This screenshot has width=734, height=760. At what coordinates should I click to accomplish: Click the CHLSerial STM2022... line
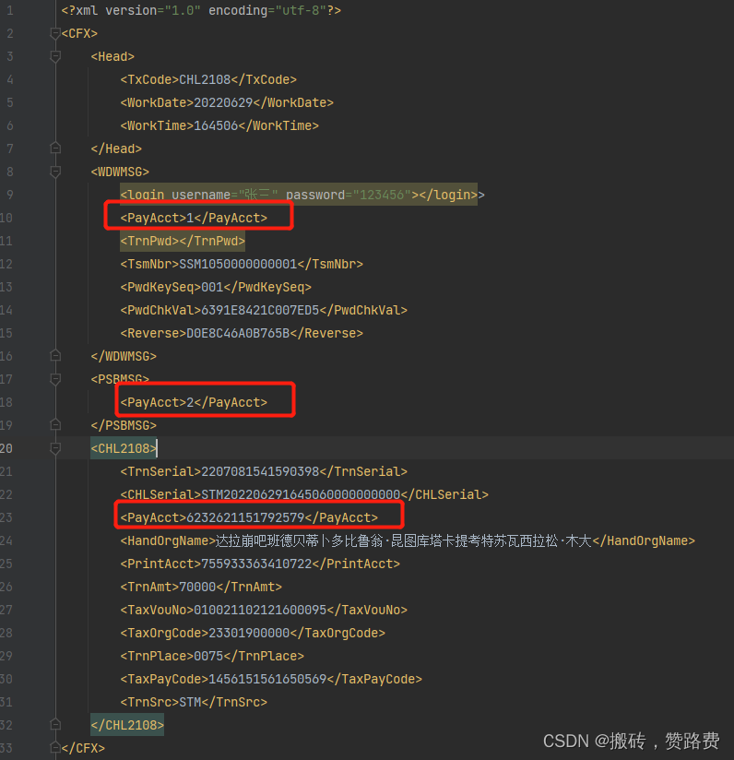[x=304, y=494]
